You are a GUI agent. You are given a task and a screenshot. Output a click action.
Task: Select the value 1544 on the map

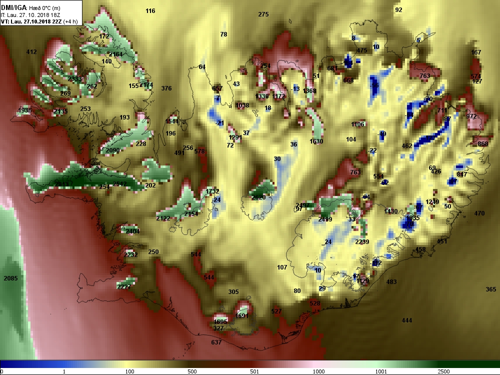click(172, 121)
